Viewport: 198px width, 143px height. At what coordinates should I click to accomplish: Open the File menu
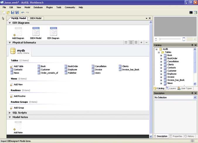4,7
